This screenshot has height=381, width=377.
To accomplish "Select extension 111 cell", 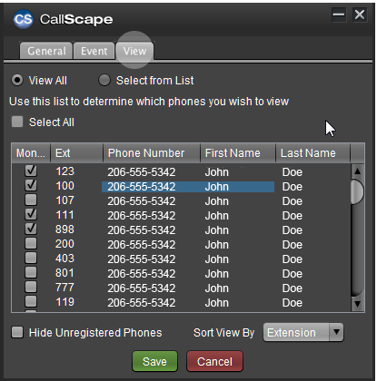I will tap(64, 215).
